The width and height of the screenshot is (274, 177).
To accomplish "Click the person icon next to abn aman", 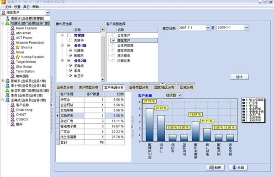I will click(x=13, y=33).
